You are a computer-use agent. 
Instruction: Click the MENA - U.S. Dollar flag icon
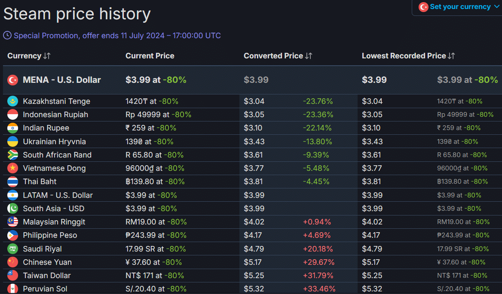tap(13, 80)
